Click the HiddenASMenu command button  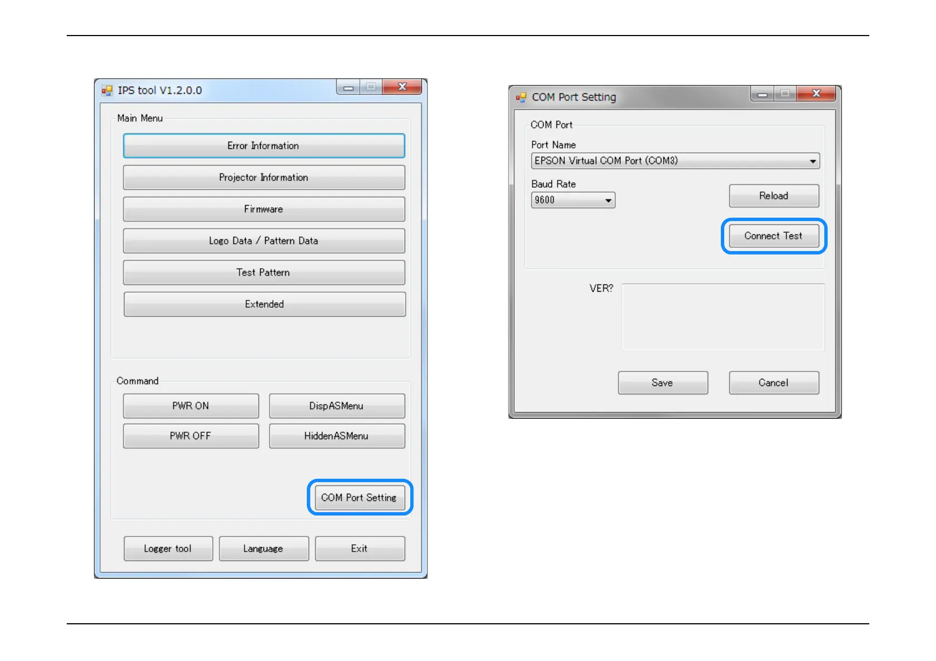[x=337, y=436]
